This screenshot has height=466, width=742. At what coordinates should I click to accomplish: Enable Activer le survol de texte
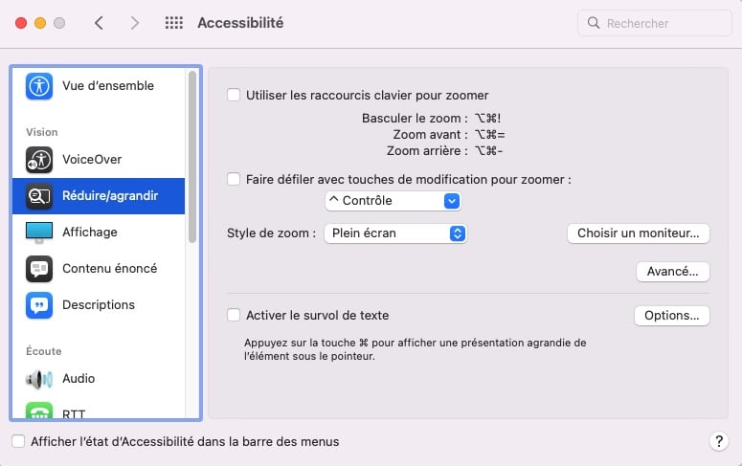234,315
